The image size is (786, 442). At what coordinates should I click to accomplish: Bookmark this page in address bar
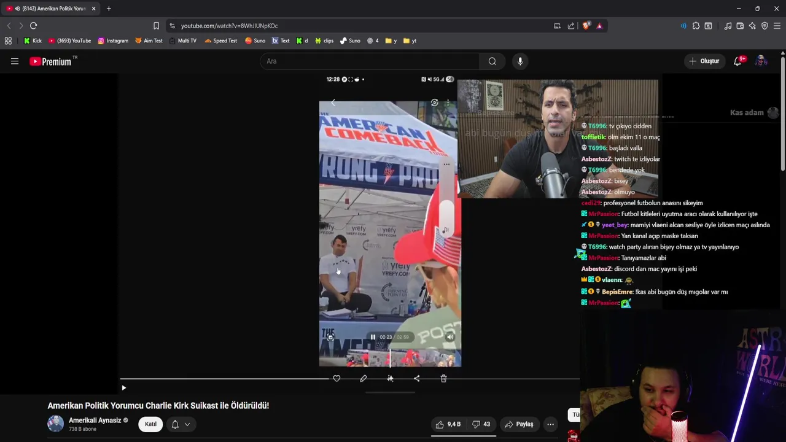[156, 26]
